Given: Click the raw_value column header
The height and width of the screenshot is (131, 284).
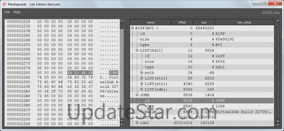Looking at the screenshot, I should pyautogui.click(x=244, y=22).
